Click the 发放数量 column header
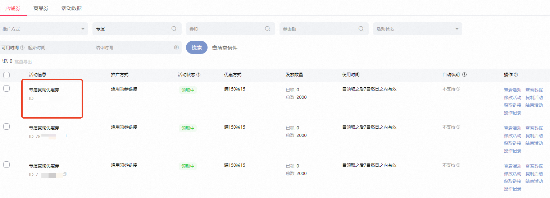Image resolution: width=550 pixels, height=198 pixels. (294, 75)
